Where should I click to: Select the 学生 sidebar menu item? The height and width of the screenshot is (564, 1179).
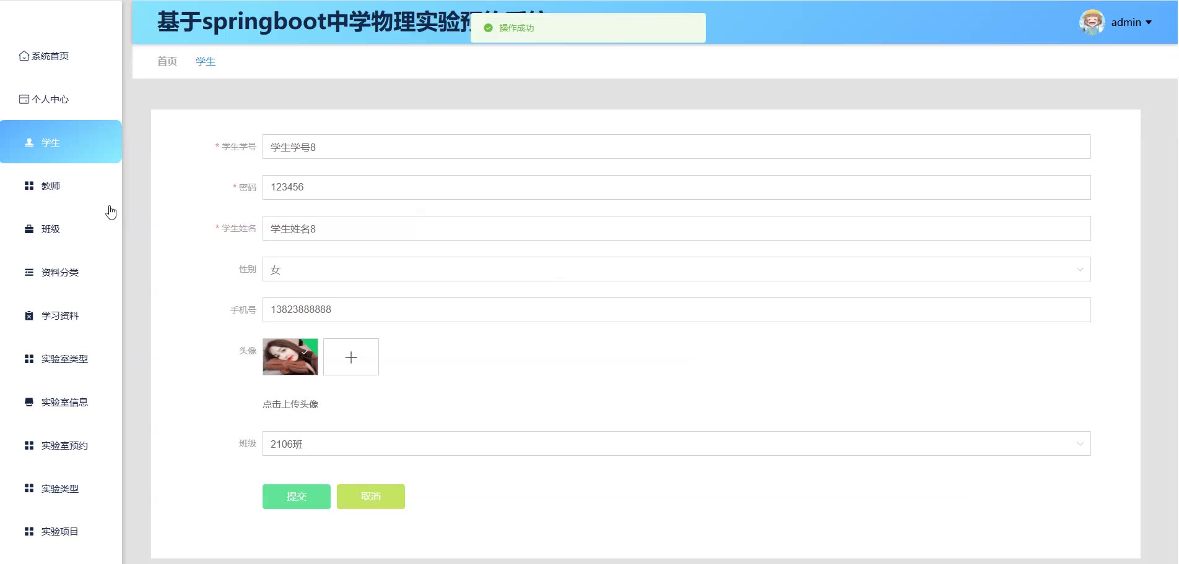click(61, 142)
